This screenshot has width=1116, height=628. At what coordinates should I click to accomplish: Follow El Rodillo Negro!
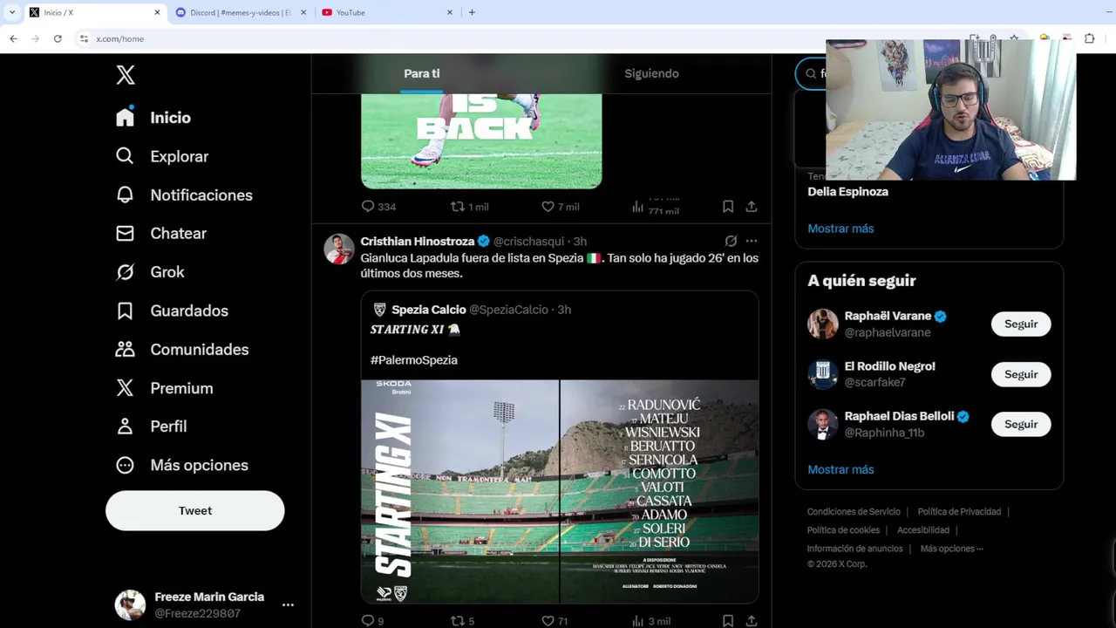[x=1021, y=374]
